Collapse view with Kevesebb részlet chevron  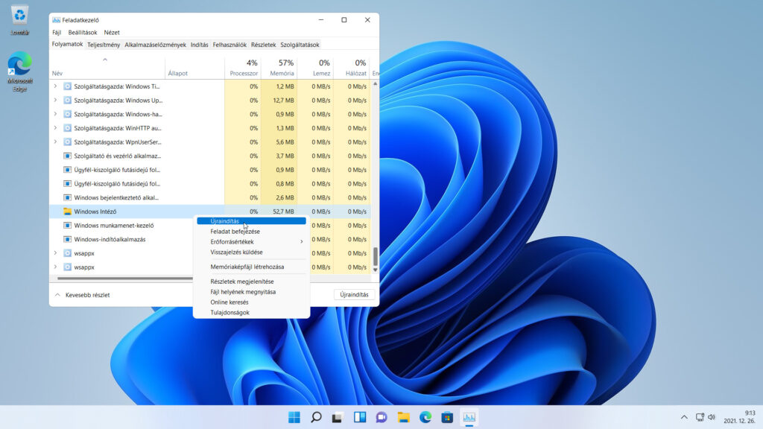pos(57,295)
